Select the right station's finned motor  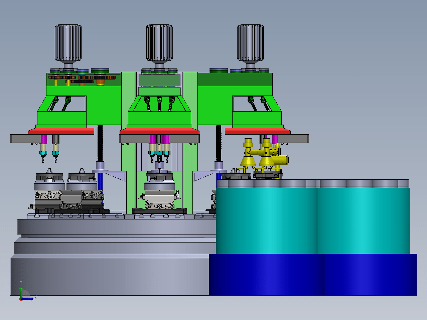point(251,43)
